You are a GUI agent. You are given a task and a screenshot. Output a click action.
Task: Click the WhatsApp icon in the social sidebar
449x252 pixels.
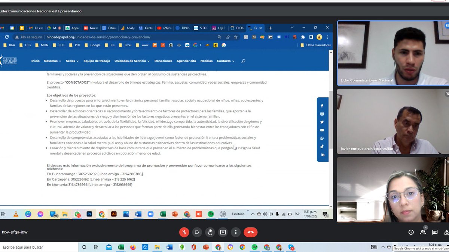pyautogui.click(x=322, y=139)
